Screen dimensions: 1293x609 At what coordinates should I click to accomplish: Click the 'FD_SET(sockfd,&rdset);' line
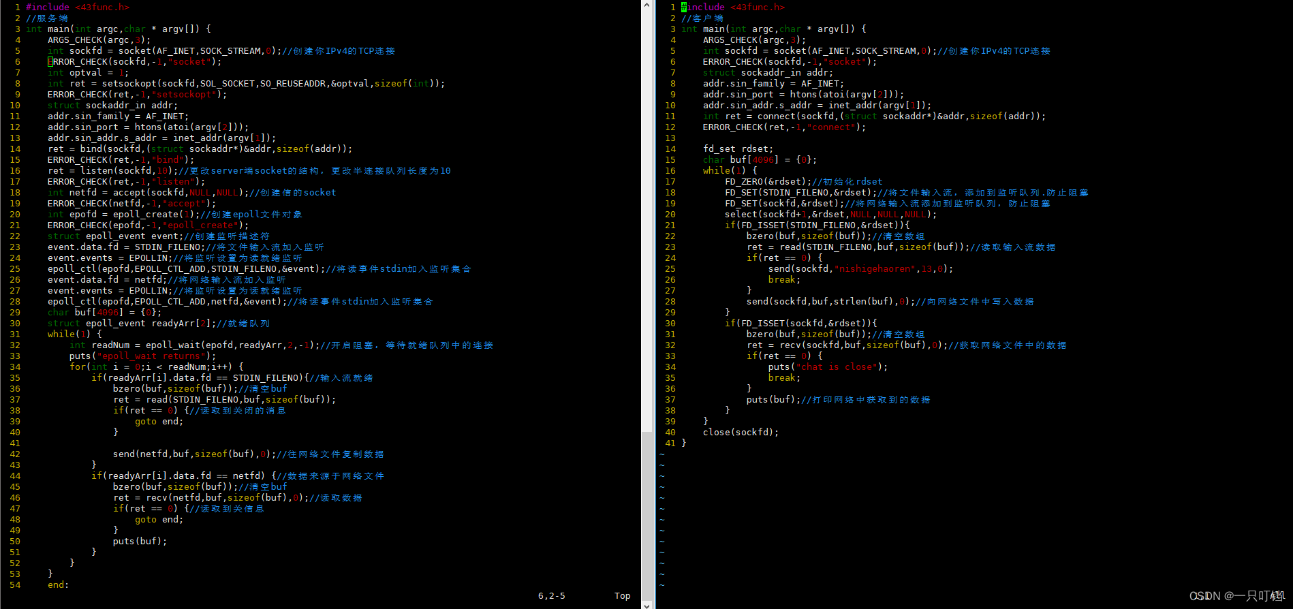tap(888, 203)
